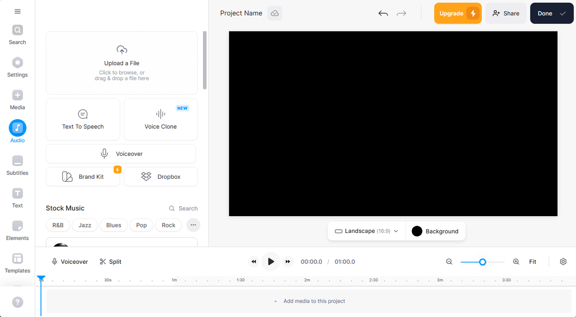
Task: Zoom in the timeline
Action: pyautogui.click(x=516, y=262)
